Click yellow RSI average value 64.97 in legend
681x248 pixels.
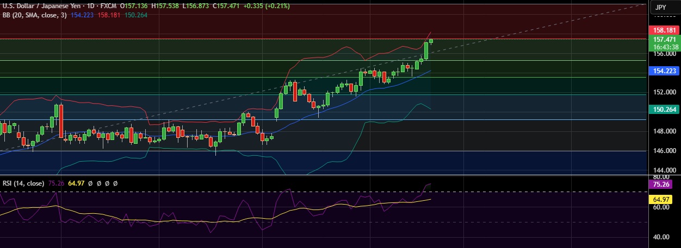click(76, 183)
